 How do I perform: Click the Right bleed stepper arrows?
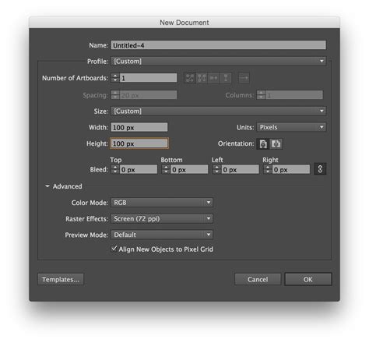[x=268, y=169]
